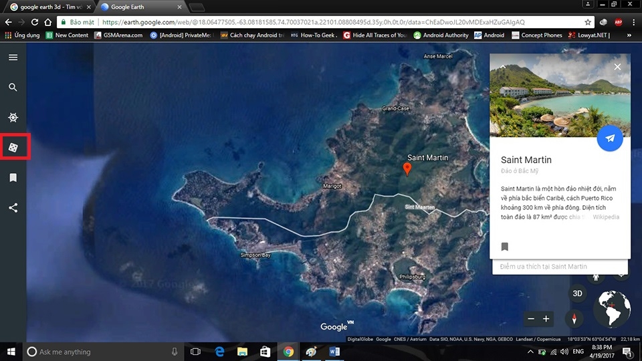The height and width of the screenshot is (361, 642).
Task: Click the Saint Martin card title
Action: pos(526,160)
